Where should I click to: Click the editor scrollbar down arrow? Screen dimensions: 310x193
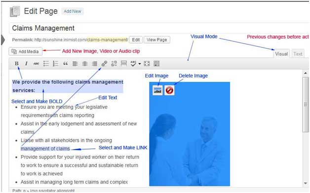point(306,183)
